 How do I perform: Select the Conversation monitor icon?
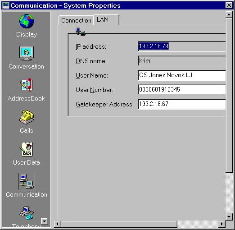[x=27, y=53]
